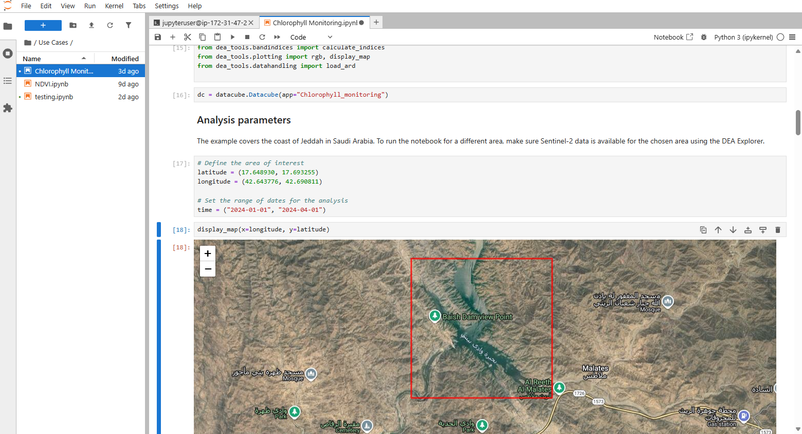The height and width of the screenshot is (434, 802).
Task: Open NDVI.ipynb from the file list
Action: [x=51, y=84]
